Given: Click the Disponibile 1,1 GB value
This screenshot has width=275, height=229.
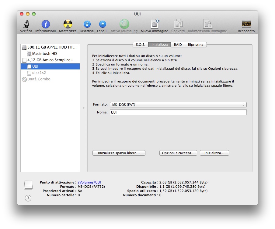Looking at the screenshot, I should point(182,187).
